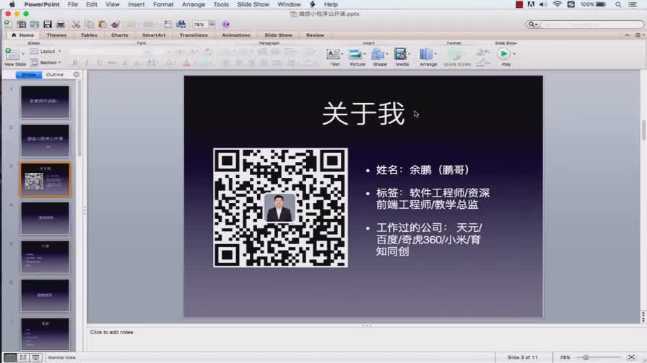This screenshot has height=363, width=647.
Task: Click the Print icon in toolbar
Action: pyautogui.click(x=60, y=24)
